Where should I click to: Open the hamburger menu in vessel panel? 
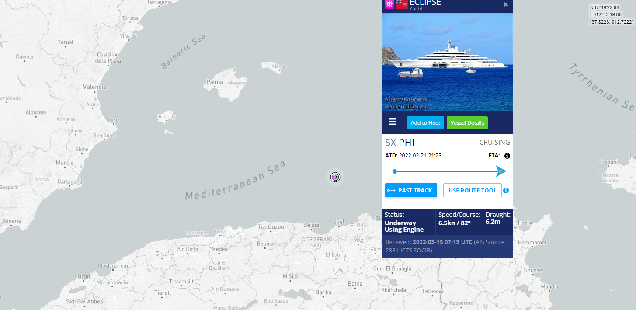tap(393, 122)
